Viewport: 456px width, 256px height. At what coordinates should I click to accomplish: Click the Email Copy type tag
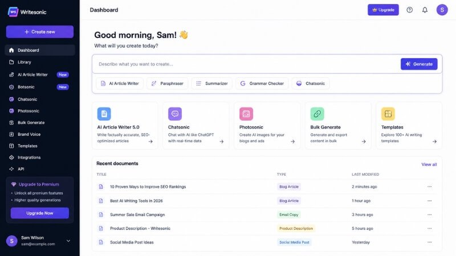pos(289,214)
